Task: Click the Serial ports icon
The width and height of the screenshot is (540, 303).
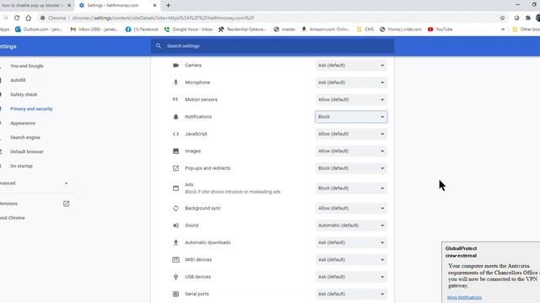Action: click(x=175, y=294)
